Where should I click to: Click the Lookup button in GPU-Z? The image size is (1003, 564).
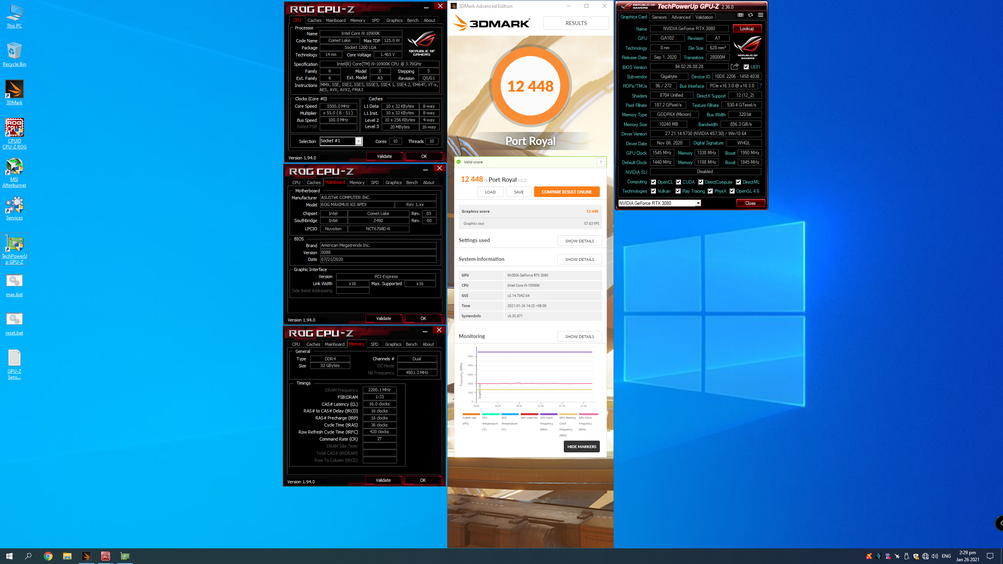pos(747,29)
